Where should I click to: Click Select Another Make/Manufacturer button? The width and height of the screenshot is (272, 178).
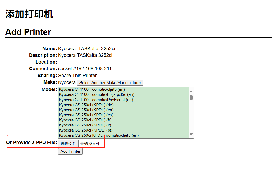110,83
